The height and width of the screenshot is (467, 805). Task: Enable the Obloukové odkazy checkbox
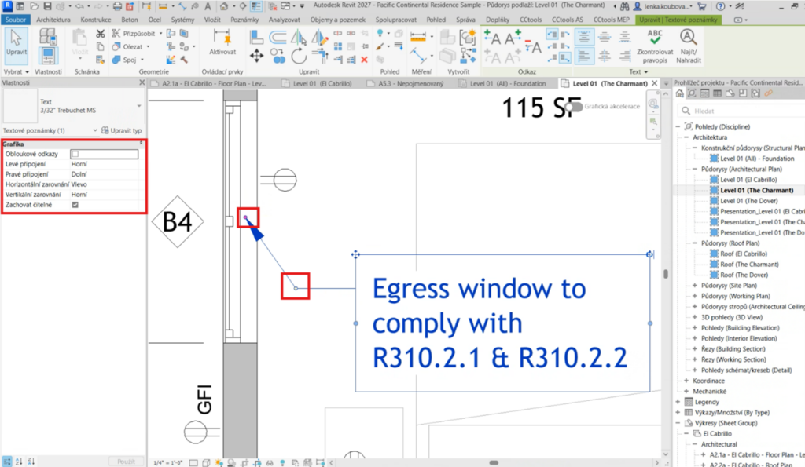coord(75,154)
